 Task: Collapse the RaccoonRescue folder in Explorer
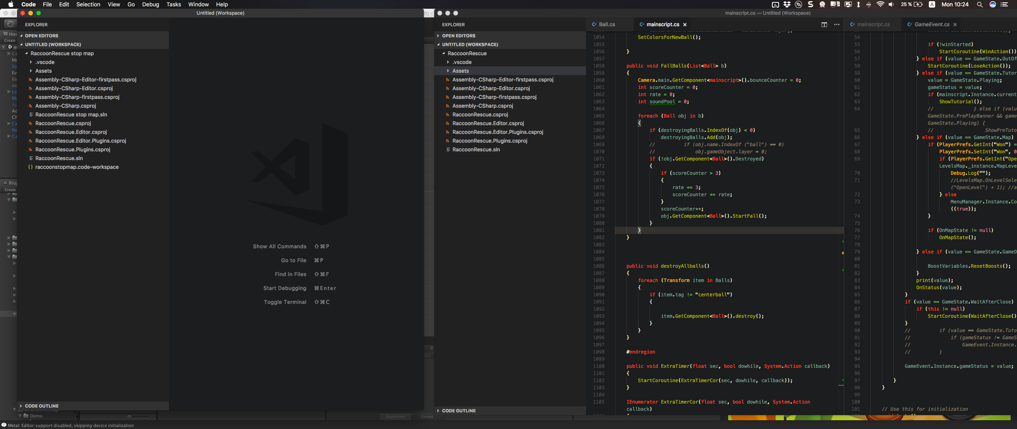click(443, 53)
